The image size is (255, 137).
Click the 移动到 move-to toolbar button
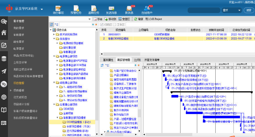110,19
